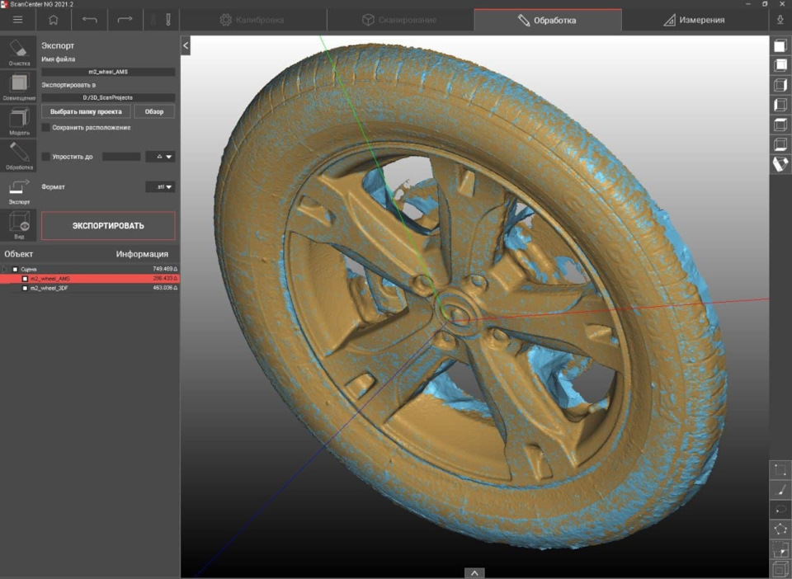This screenshot has width=792, height=579.
Task: Click Выбрать папку проекта button
Action: [x=86, y=111]
